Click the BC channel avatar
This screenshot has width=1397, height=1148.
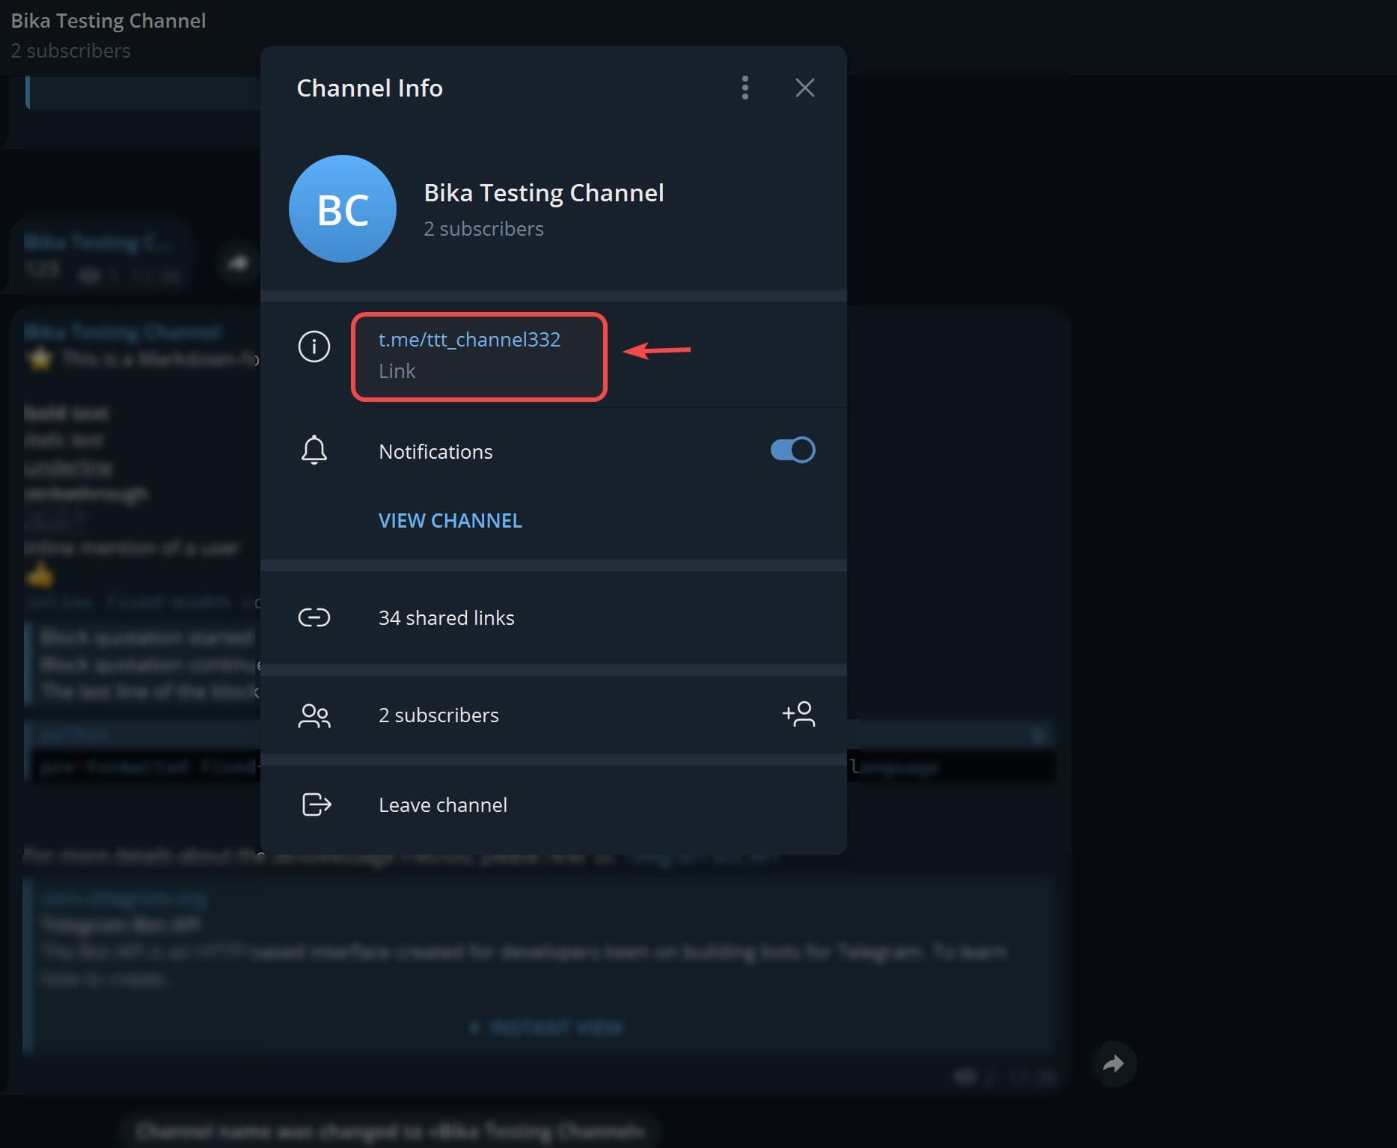point(342,209)
